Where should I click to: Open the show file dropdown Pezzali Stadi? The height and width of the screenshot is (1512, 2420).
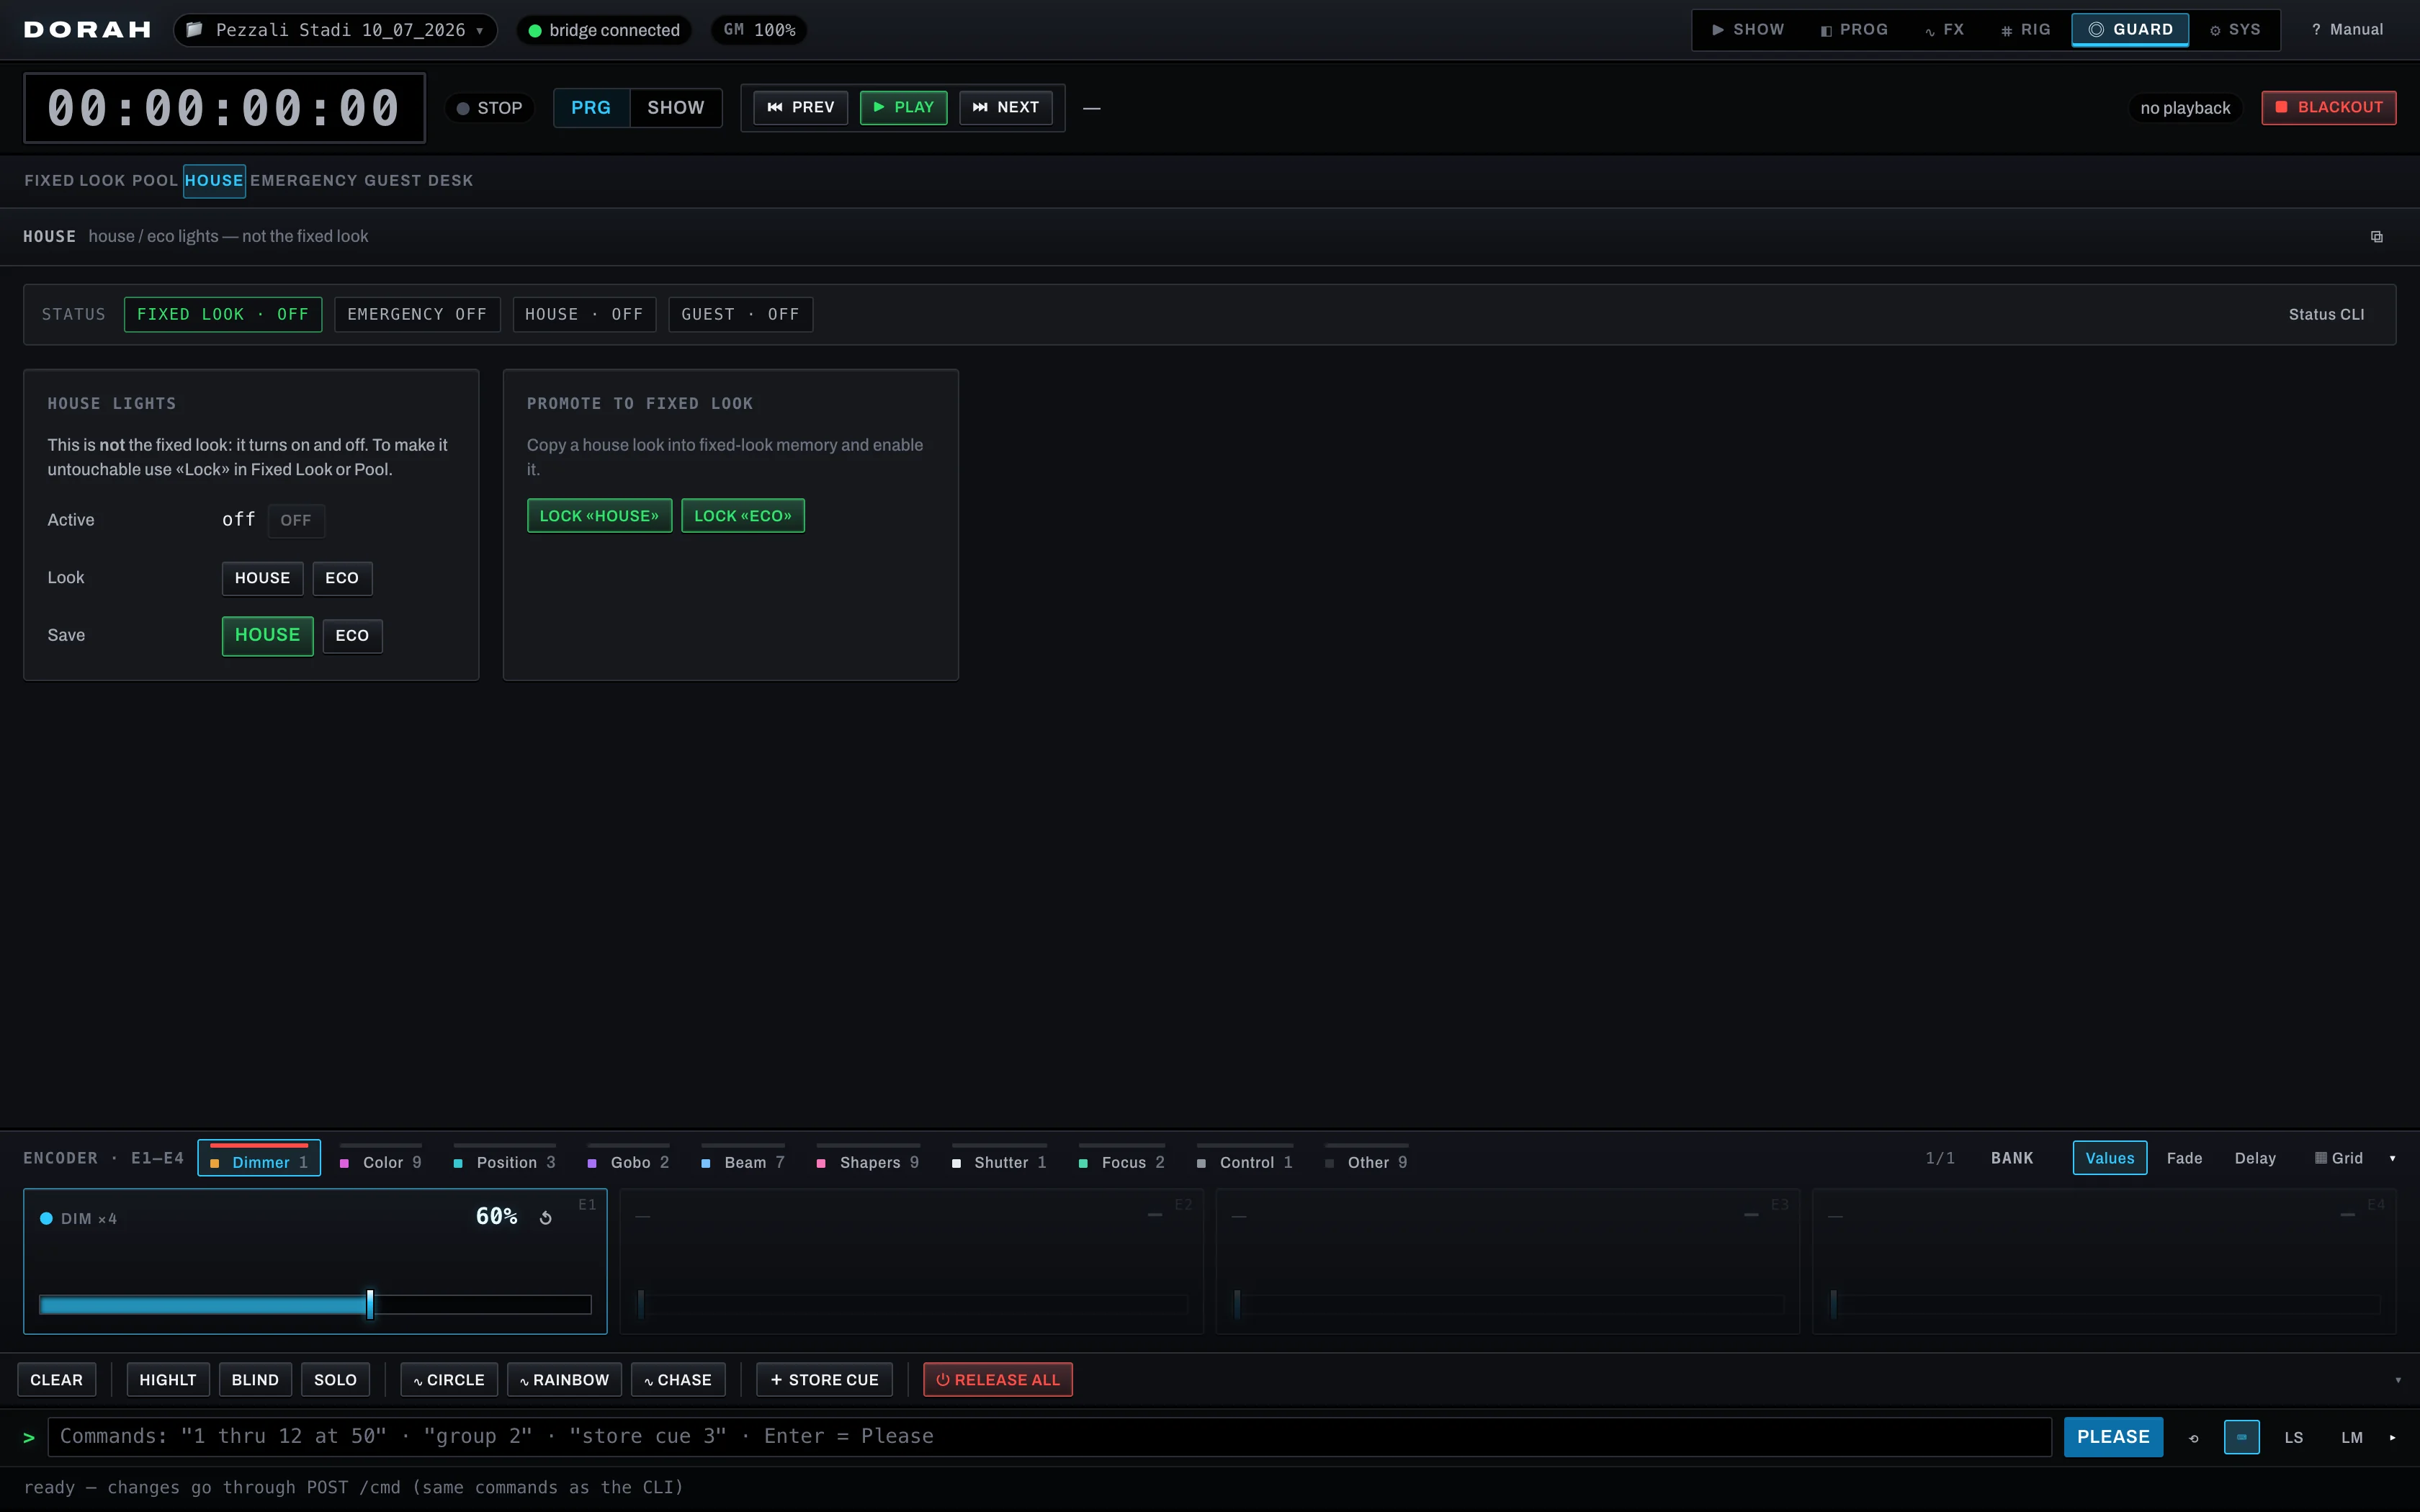tap(335, 30)
